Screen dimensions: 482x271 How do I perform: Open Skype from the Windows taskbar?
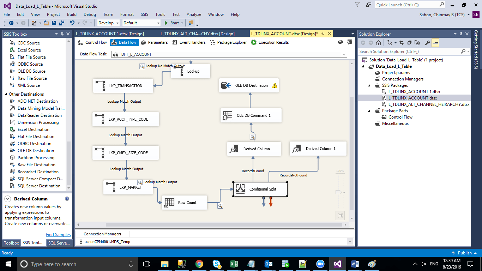(217, 264)
